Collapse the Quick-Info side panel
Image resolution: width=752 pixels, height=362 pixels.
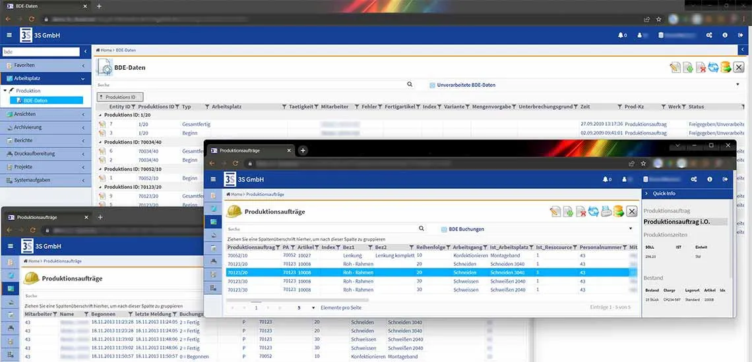647,194
